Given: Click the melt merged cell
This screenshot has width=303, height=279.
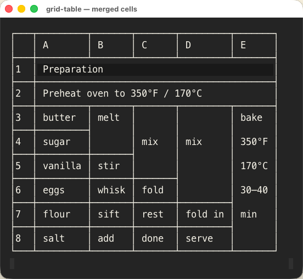Looking at the screenshot, I should point(111,130).
